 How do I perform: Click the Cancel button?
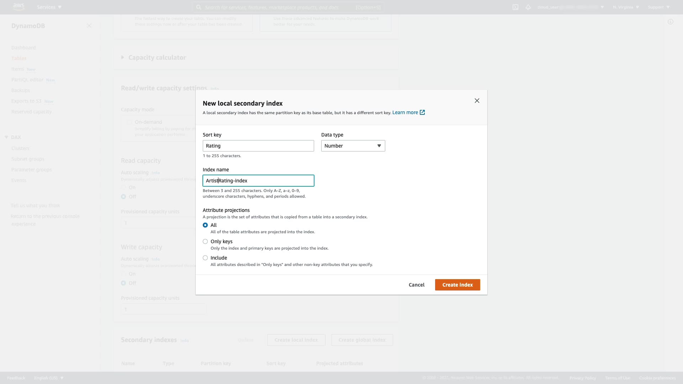417,285
